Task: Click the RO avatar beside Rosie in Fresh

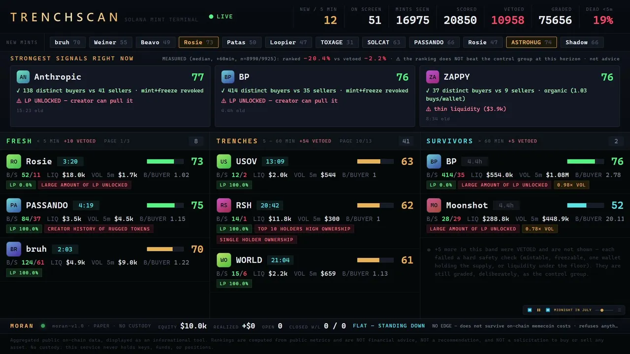Action: pos(14,161)
